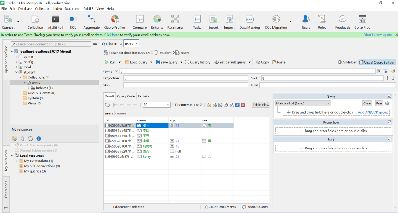The width and height of the screenshot is (398, 213).
Task: Click the Table View button
Action: pyautogui.click(x=261, y=105)
